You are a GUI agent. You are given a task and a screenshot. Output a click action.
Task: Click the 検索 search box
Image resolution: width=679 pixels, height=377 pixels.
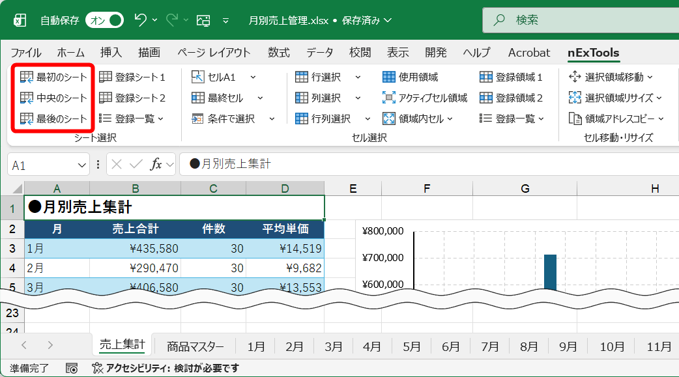(x=581, y=20)
